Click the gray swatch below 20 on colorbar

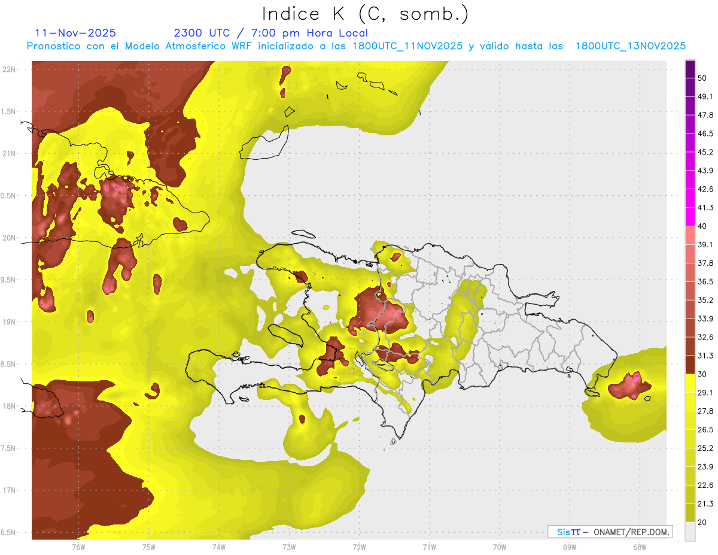pos(690,531)
